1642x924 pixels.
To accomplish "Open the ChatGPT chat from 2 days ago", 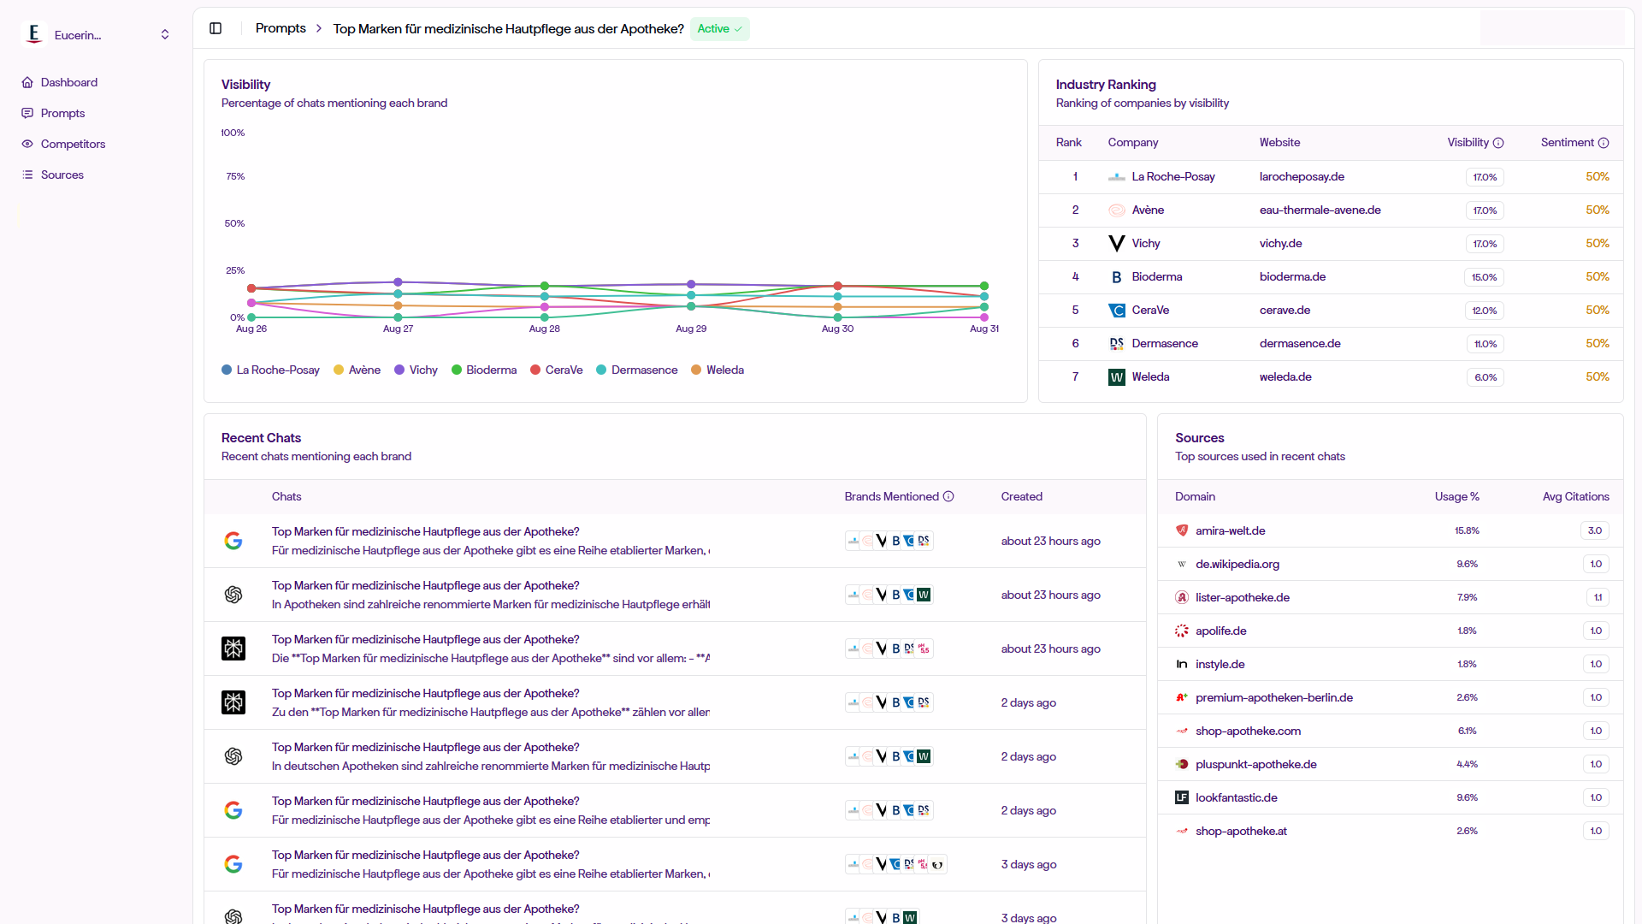I will (x=675, y=756).
